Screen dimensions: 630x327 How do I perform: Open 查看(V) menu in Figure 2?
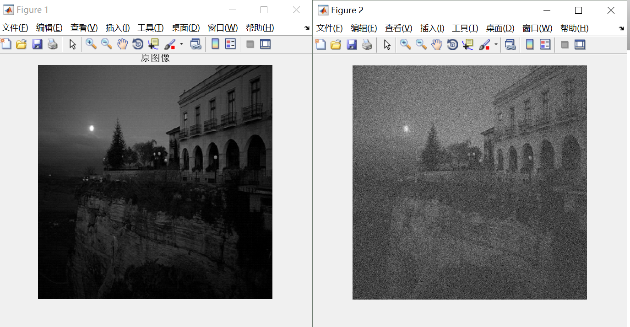[x=398, y=28]
